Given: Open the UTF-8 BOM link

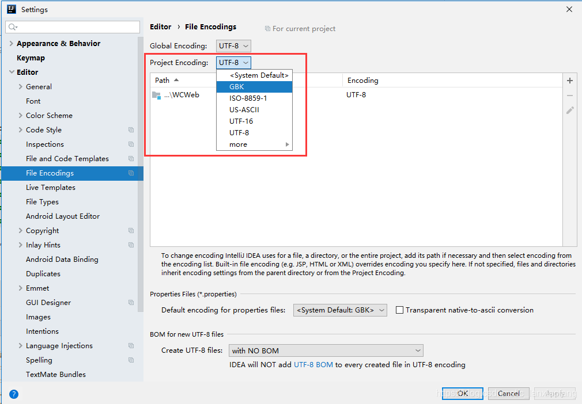Looking at the screenshot, I should [313, 365].
